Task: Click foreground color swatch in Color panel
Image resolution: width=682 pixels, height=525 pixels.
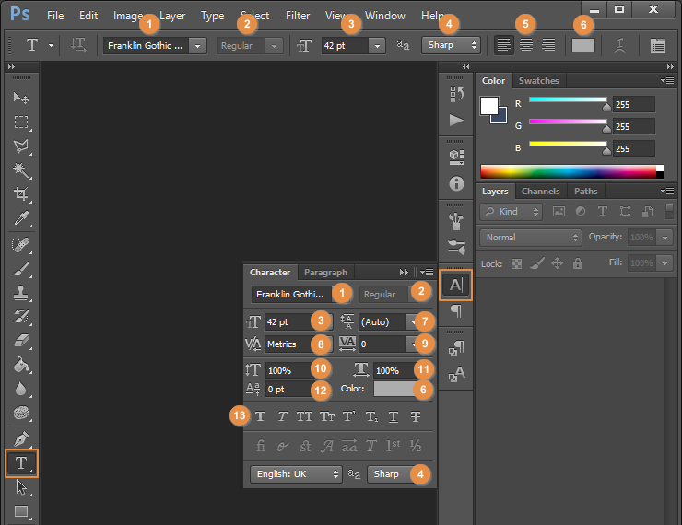Action: pos(488,106)
